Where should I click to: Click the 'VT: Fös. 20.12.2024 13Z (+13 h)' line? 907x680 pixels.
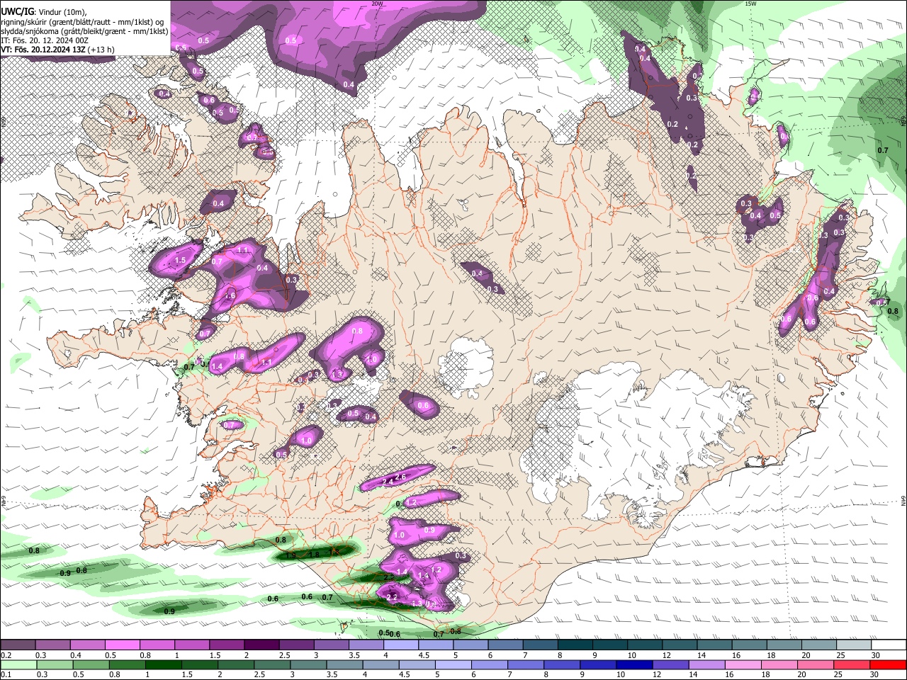click(57, 50)
